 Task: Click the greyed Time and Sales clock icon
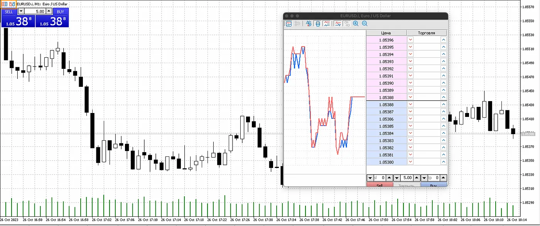pyautogui.click(x=297, y=23)
